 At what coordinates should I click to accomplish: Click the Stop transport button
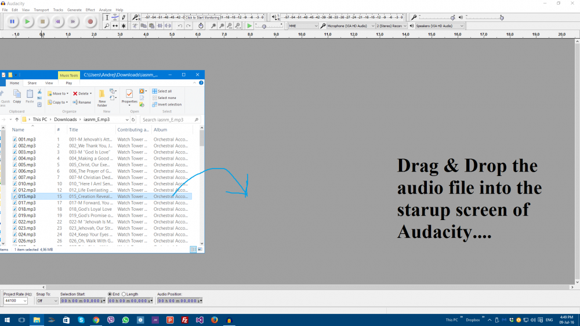click(x=42, y=22)
